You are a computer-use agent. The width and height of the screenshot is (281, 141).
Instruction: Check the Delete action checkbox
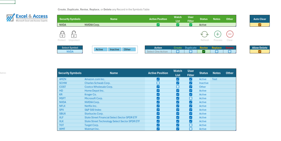click(x=230, y=51)
